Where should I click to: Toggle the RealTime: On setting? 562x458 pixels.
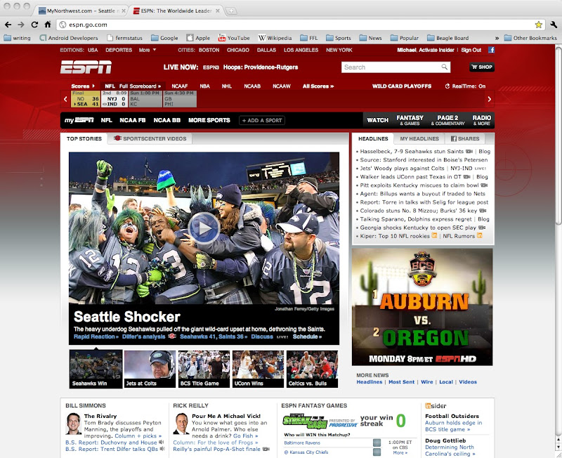point(465,86)
